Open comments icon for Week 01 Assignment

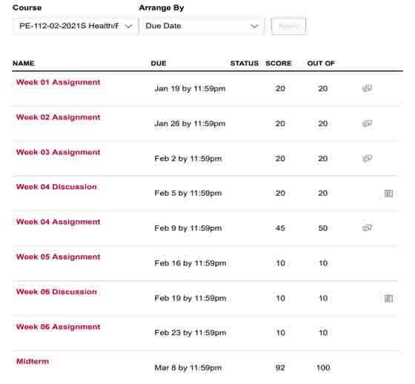(x=367, y=88)
